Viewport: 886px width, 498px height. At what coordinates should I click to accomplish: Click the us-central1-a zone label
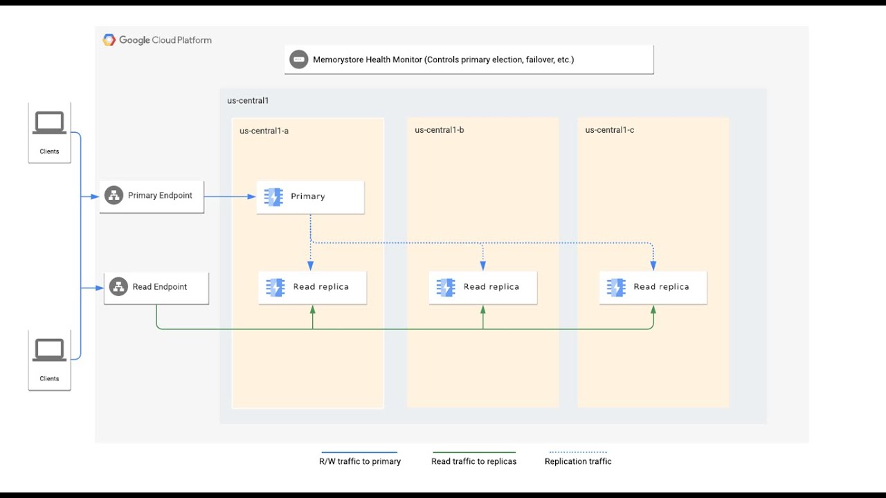coord(264,131)
